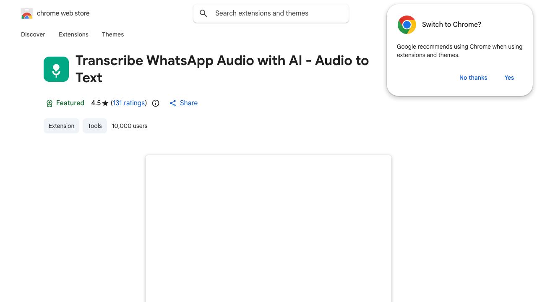
Task: Click the 4.5 rating value
Action: tap(96, 103)
